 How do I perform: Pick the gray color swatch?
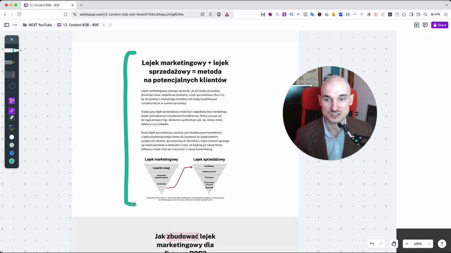[x=12, y=145]
